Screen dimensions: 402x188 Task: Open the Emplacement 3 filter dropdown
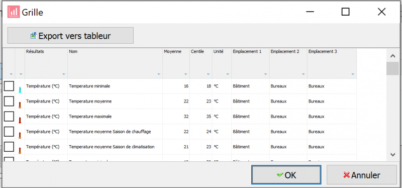(x=353, y=74)
